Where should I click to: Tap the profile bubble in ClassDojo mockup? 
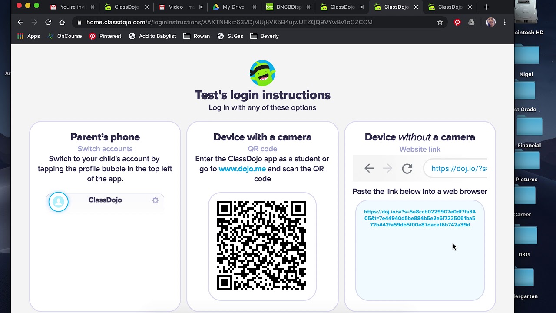pos(59,202)
